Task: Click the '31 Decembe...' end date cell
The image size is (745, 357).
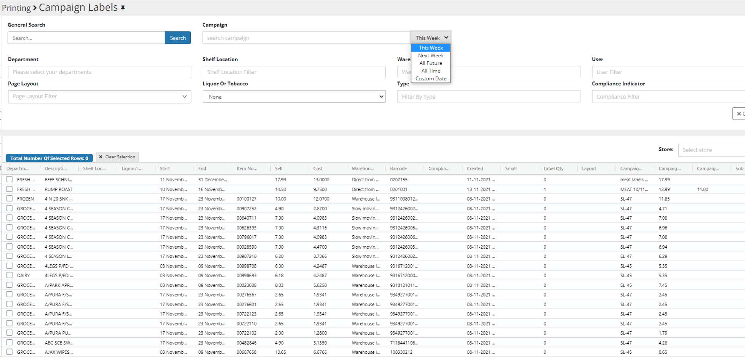Action: (213, 180)
